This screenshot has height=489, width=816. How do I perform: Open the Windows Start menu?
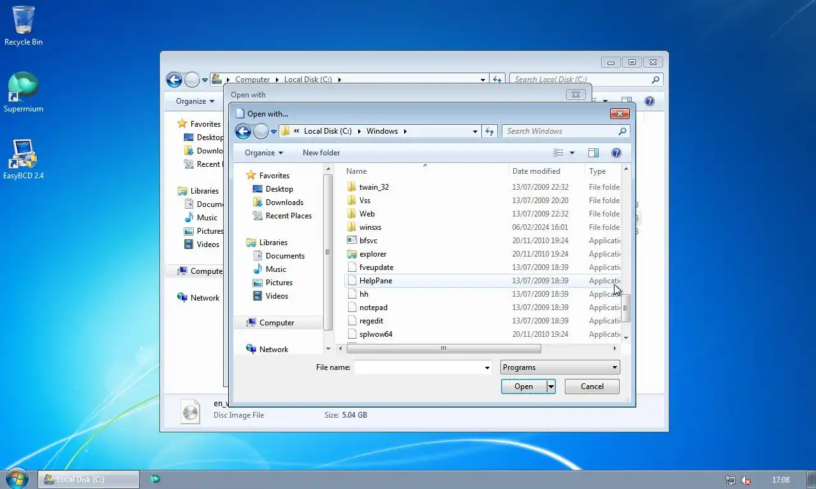coord(17,479)
